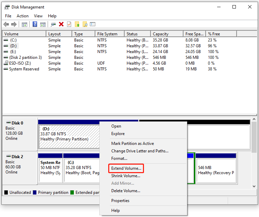Sort by the Volume column header
259x217 pixels.
click(24, 34)
